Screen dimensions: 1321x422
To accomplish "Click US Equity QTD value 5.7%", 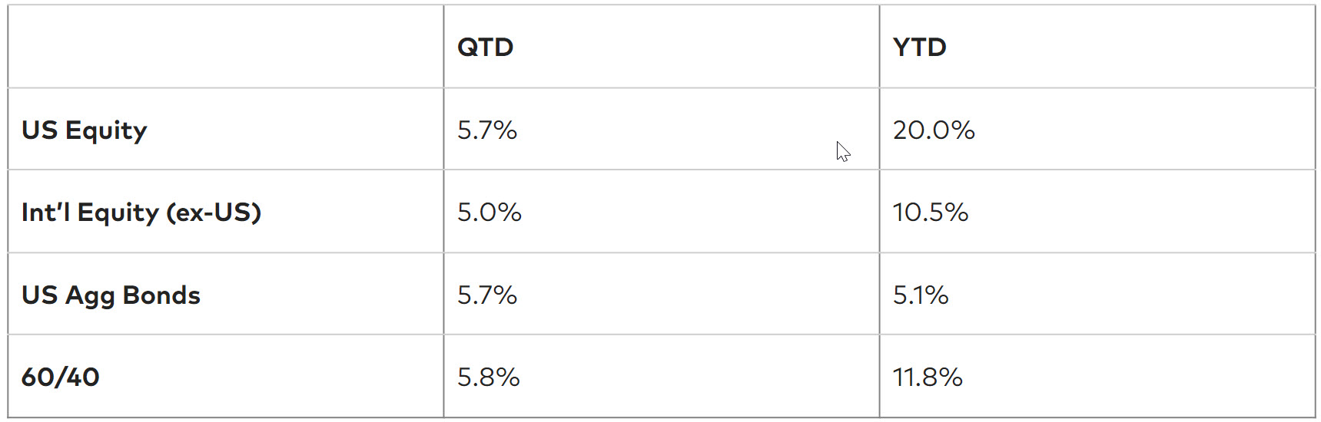I will [487, 130].
